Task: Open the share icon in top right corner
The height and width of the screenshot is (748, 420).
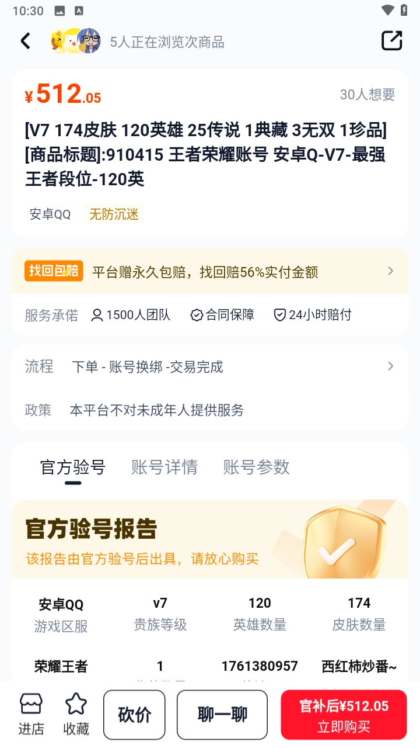Action: (392, 41)
